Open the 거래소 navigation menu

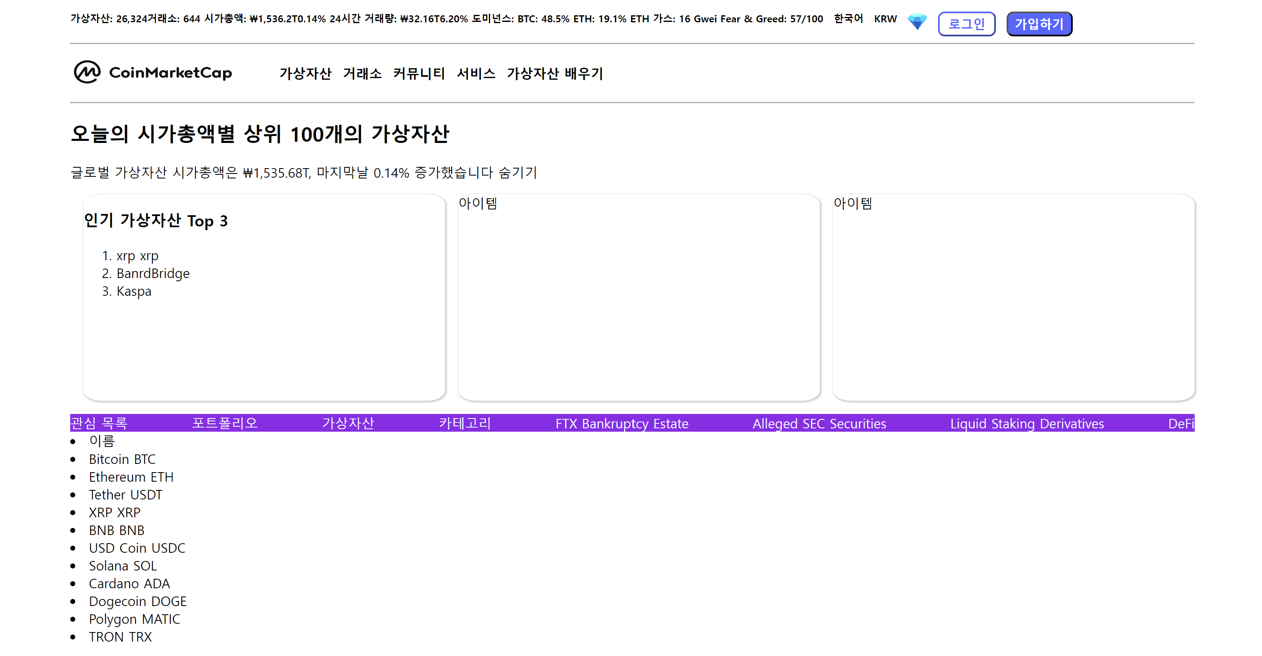tap(362, 74)
